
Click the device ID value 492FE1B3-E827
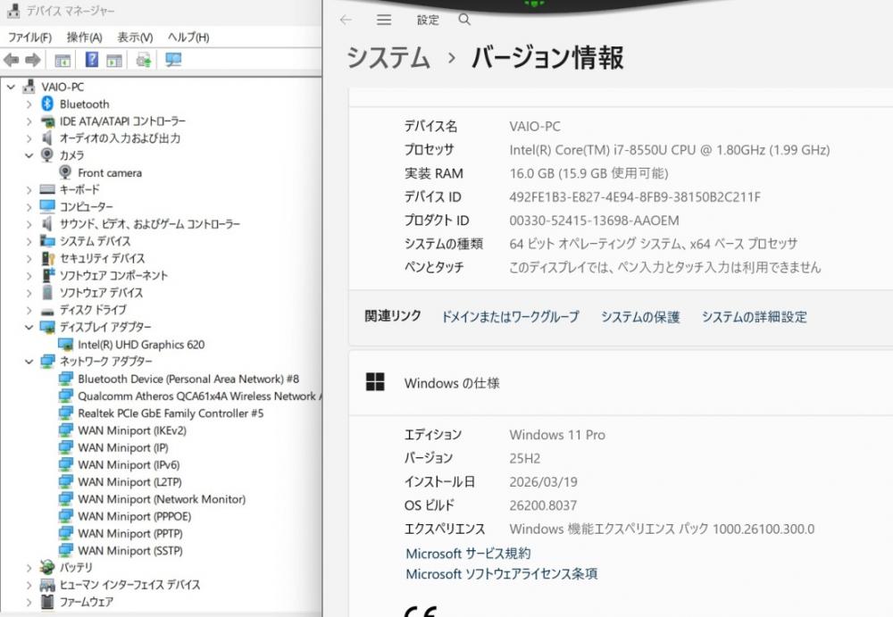pyautogui.click(x=635, y=197)
